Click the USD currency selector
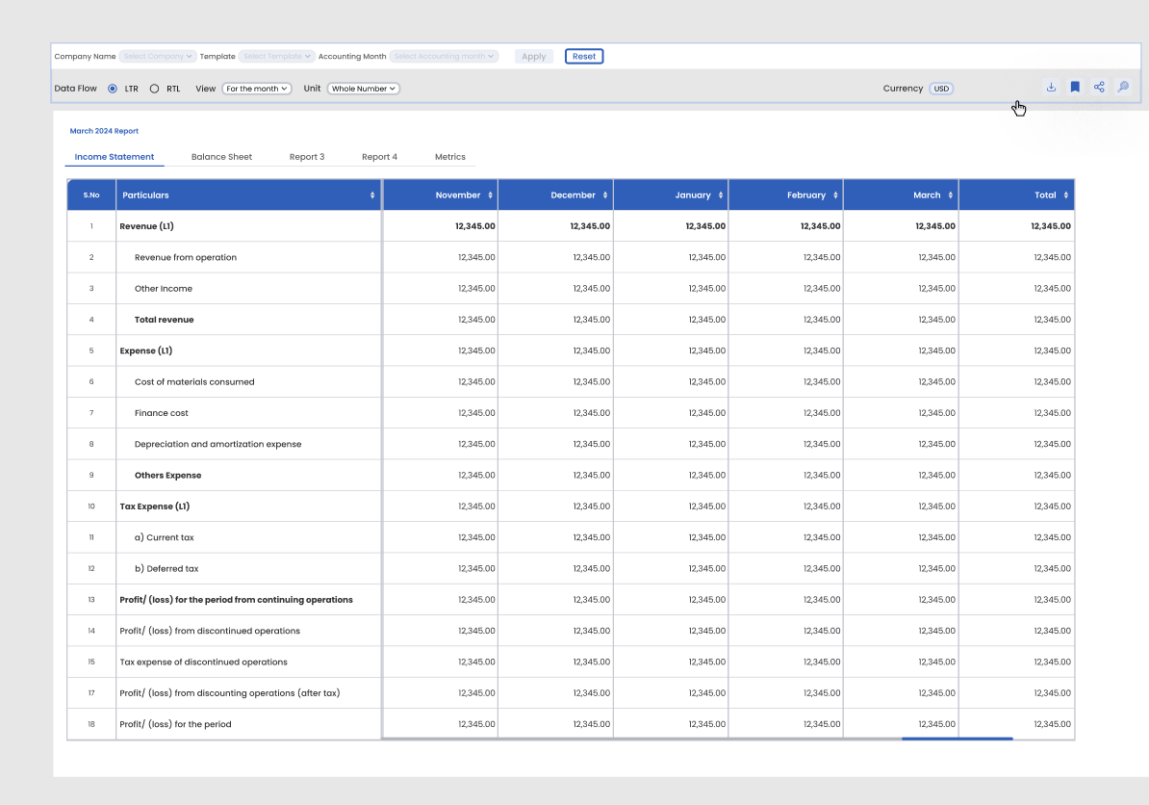 point(941,89)
